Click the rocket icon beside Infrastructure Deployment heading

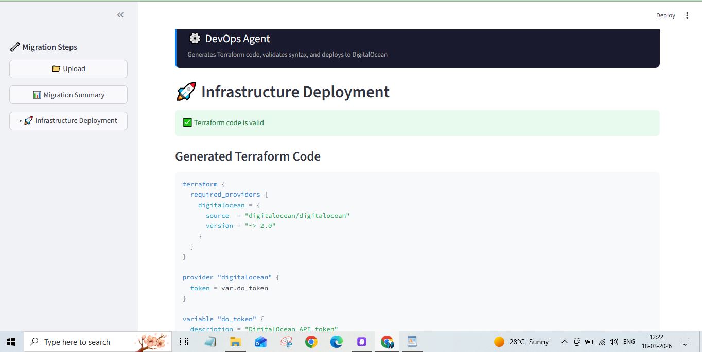tap(186, 92)
